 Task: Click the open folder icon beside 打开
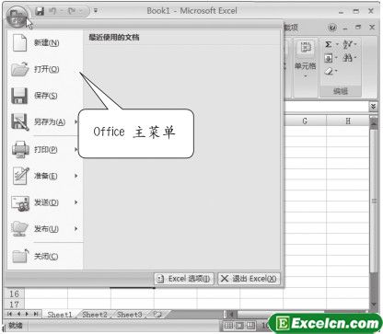coord(19,69)
